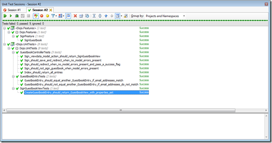Collapse all tree nodes icon
The image size is (272, 143).
coord(100,16)
